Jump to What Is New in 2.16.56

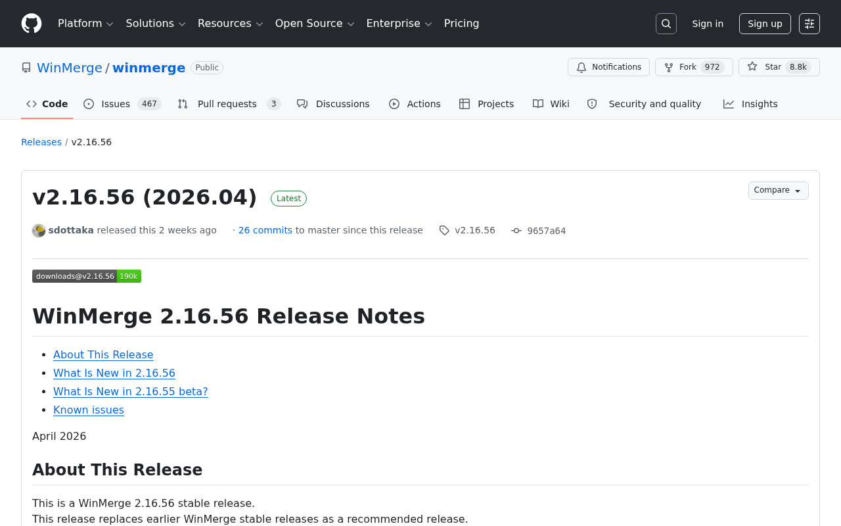point(114,373)
